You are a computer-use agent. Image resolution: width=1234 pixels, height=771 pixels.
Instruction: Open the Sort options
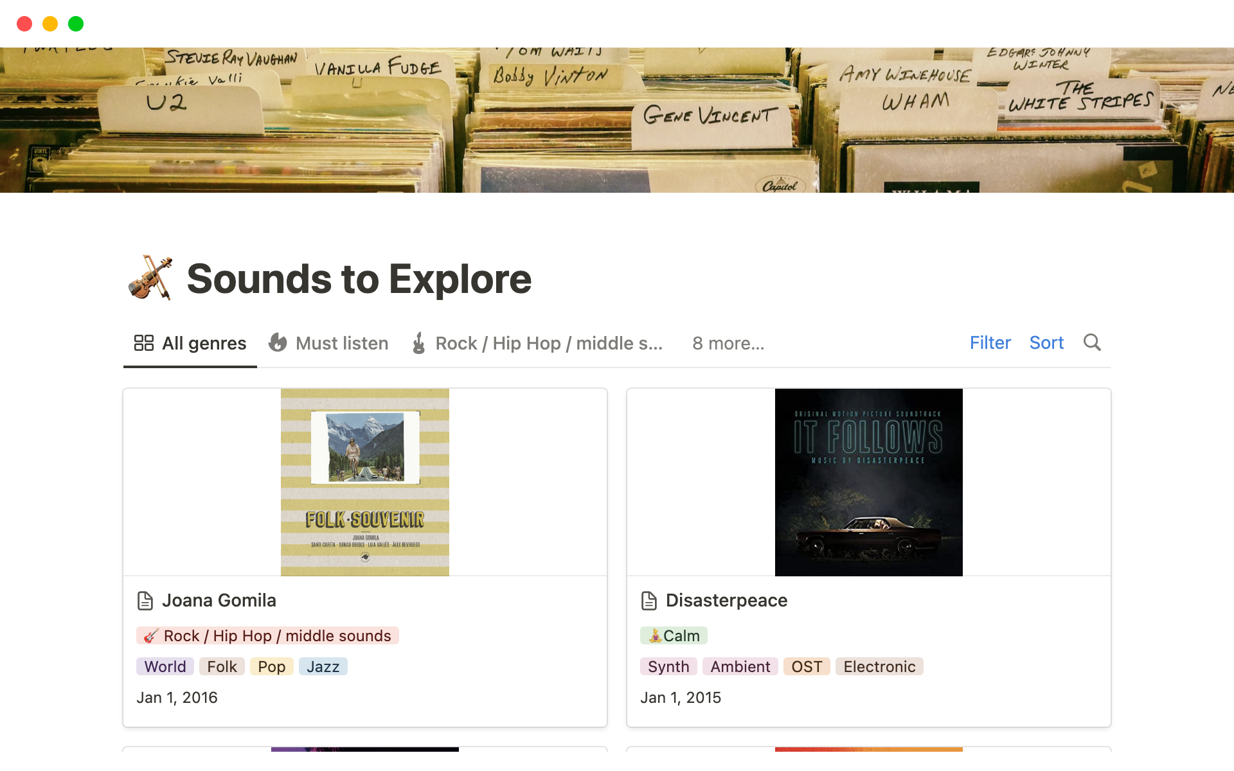pos(1046,342)
